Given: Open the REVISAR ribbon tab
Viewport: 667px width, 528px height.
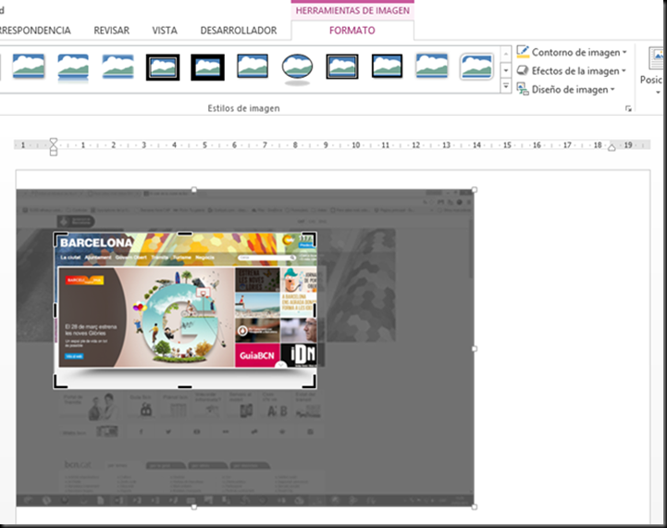Looking at the screenshot, I should coord(111,31).
